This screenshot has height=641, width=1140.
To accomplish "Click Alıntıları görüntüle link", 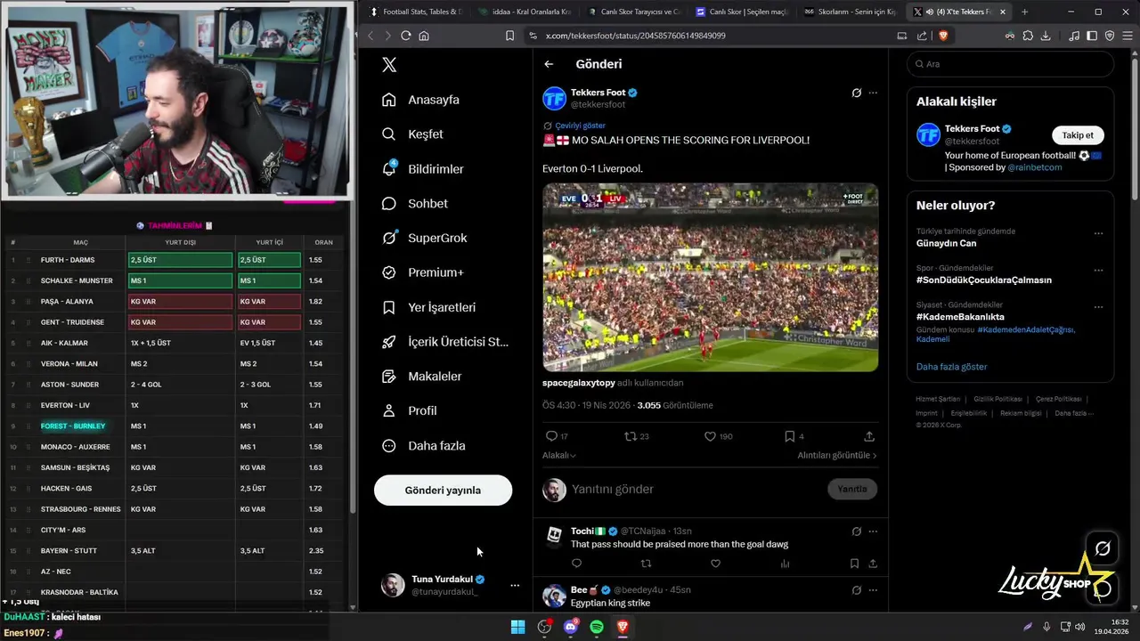I will (x=837, y=456).
